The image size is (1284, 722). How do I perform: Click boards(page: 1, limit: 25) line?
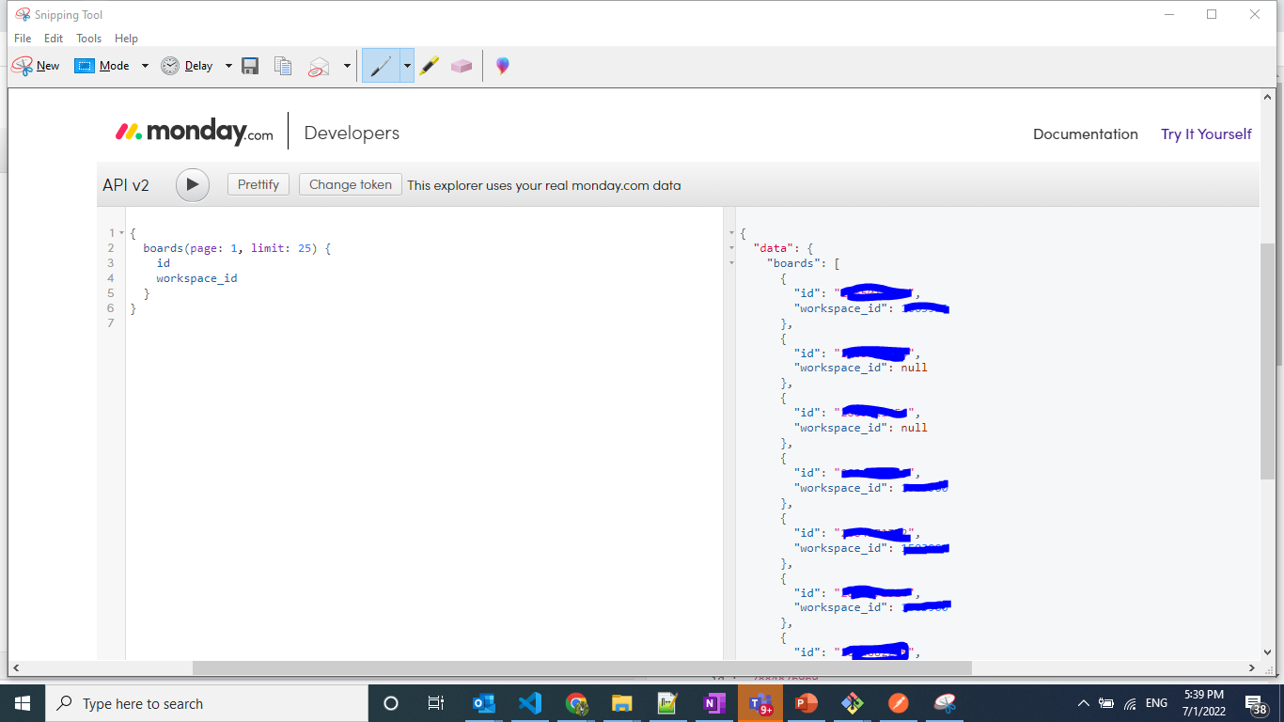[x=237, y=248]
